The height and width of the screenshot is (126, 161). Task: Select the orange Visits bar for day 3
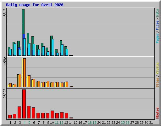(20, 81)
